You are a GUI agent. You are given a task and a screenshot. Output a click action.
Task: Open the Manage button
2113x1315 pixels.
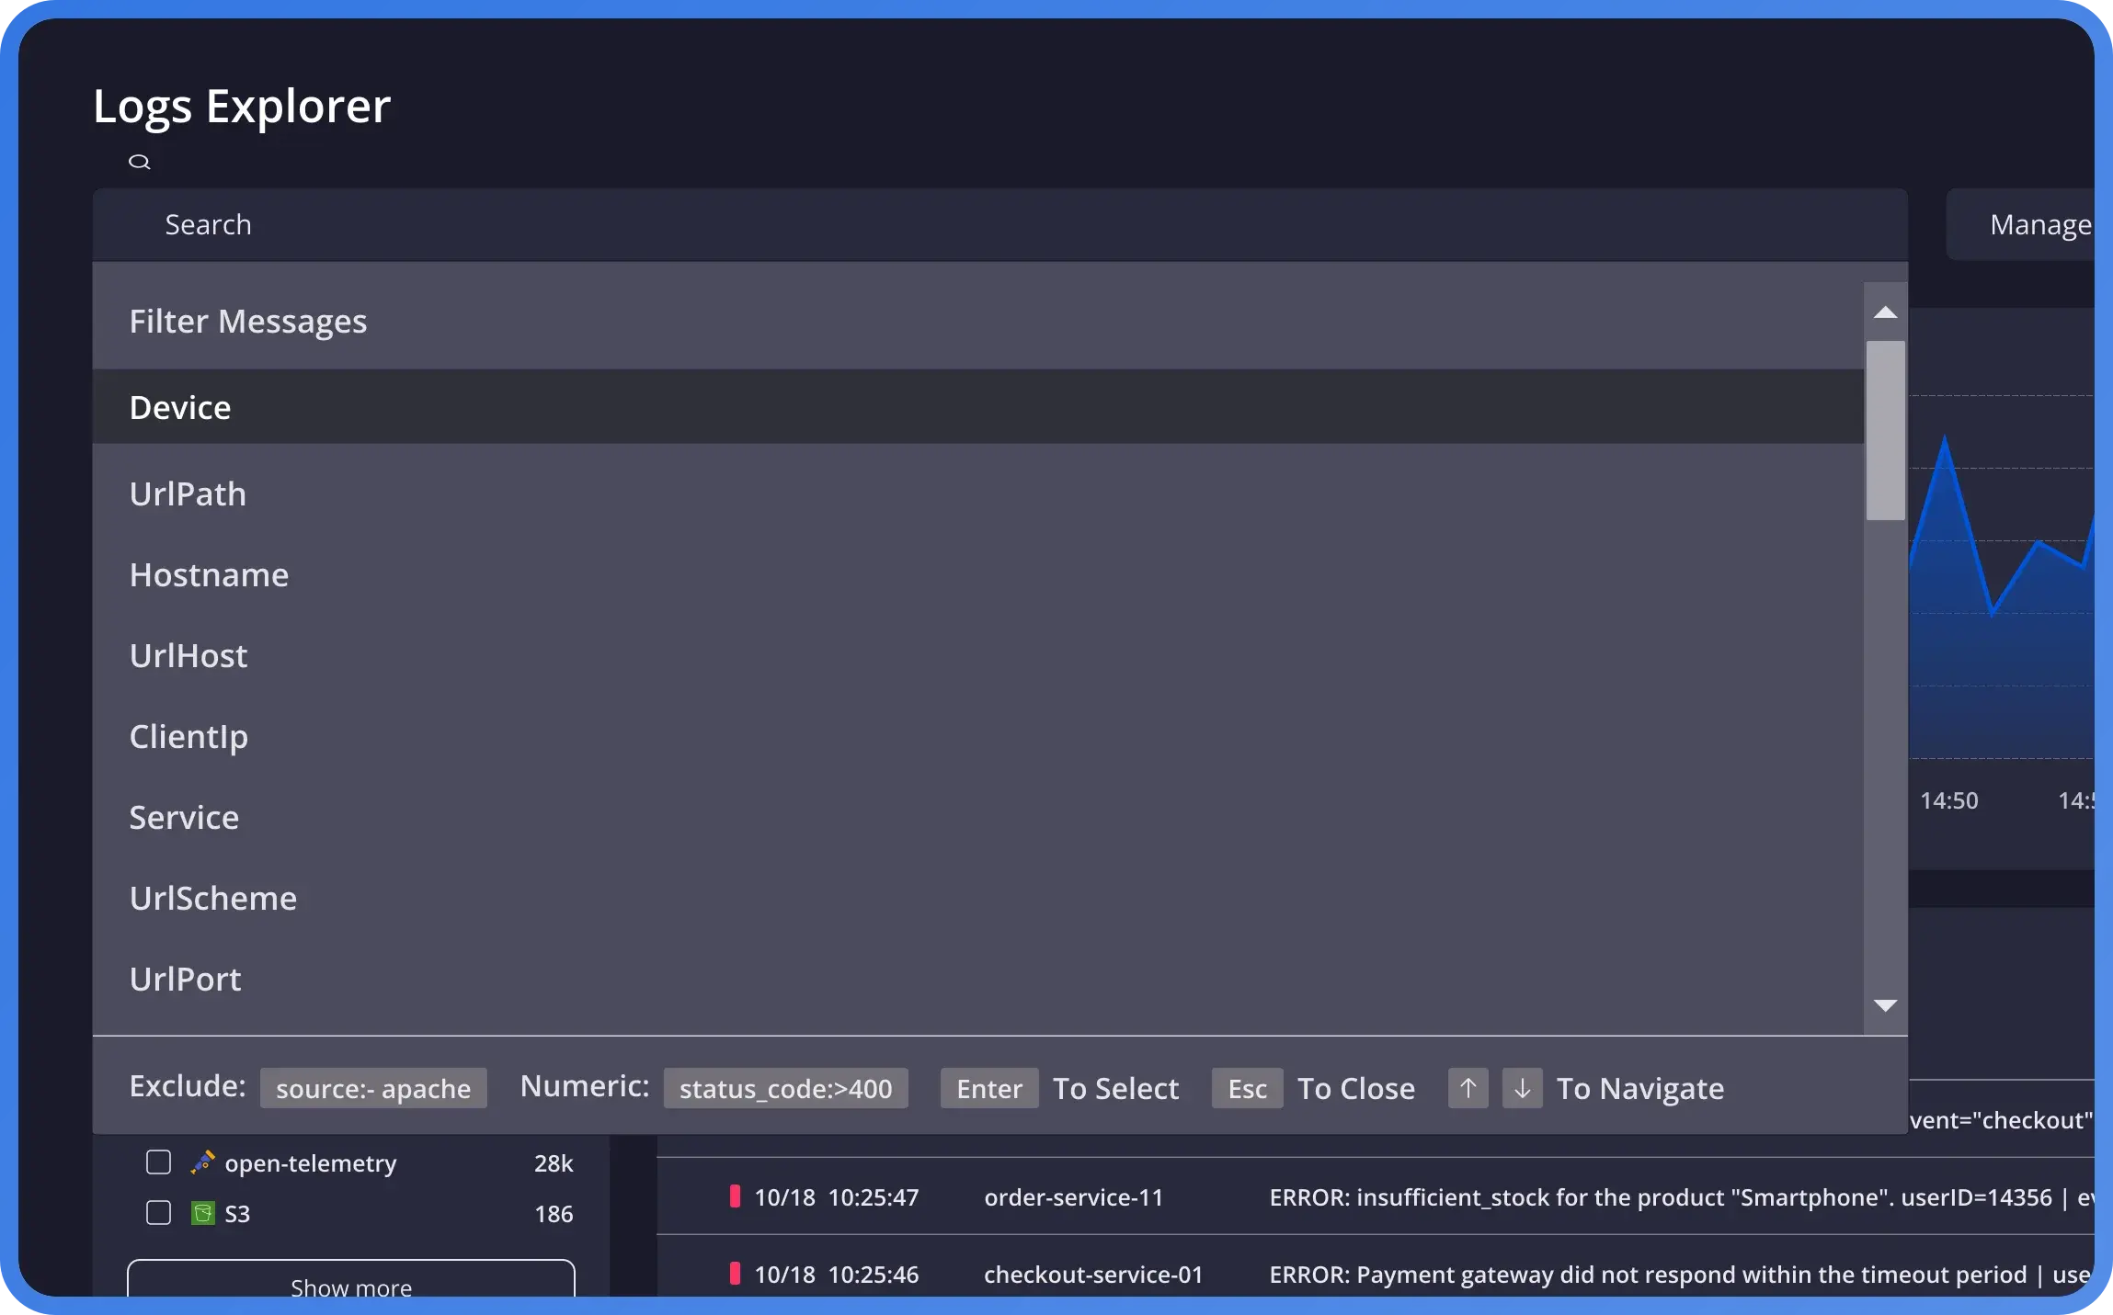coord(2032,225)
